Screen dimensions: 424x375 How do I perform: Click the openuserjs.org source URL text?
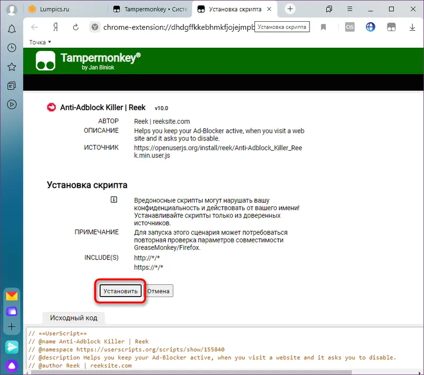[218, 152]
